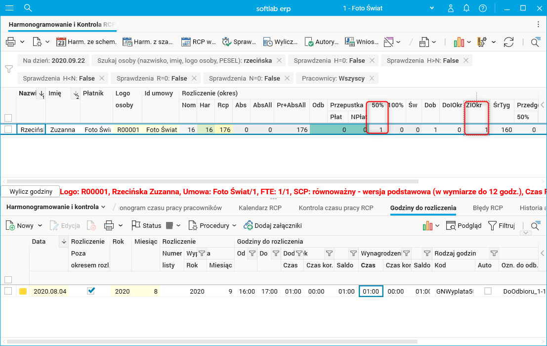Screen dimensions: 547x346
Task: Click the crossed-out envelope icon
Action: pyautogui.click(x=388, y=42)
